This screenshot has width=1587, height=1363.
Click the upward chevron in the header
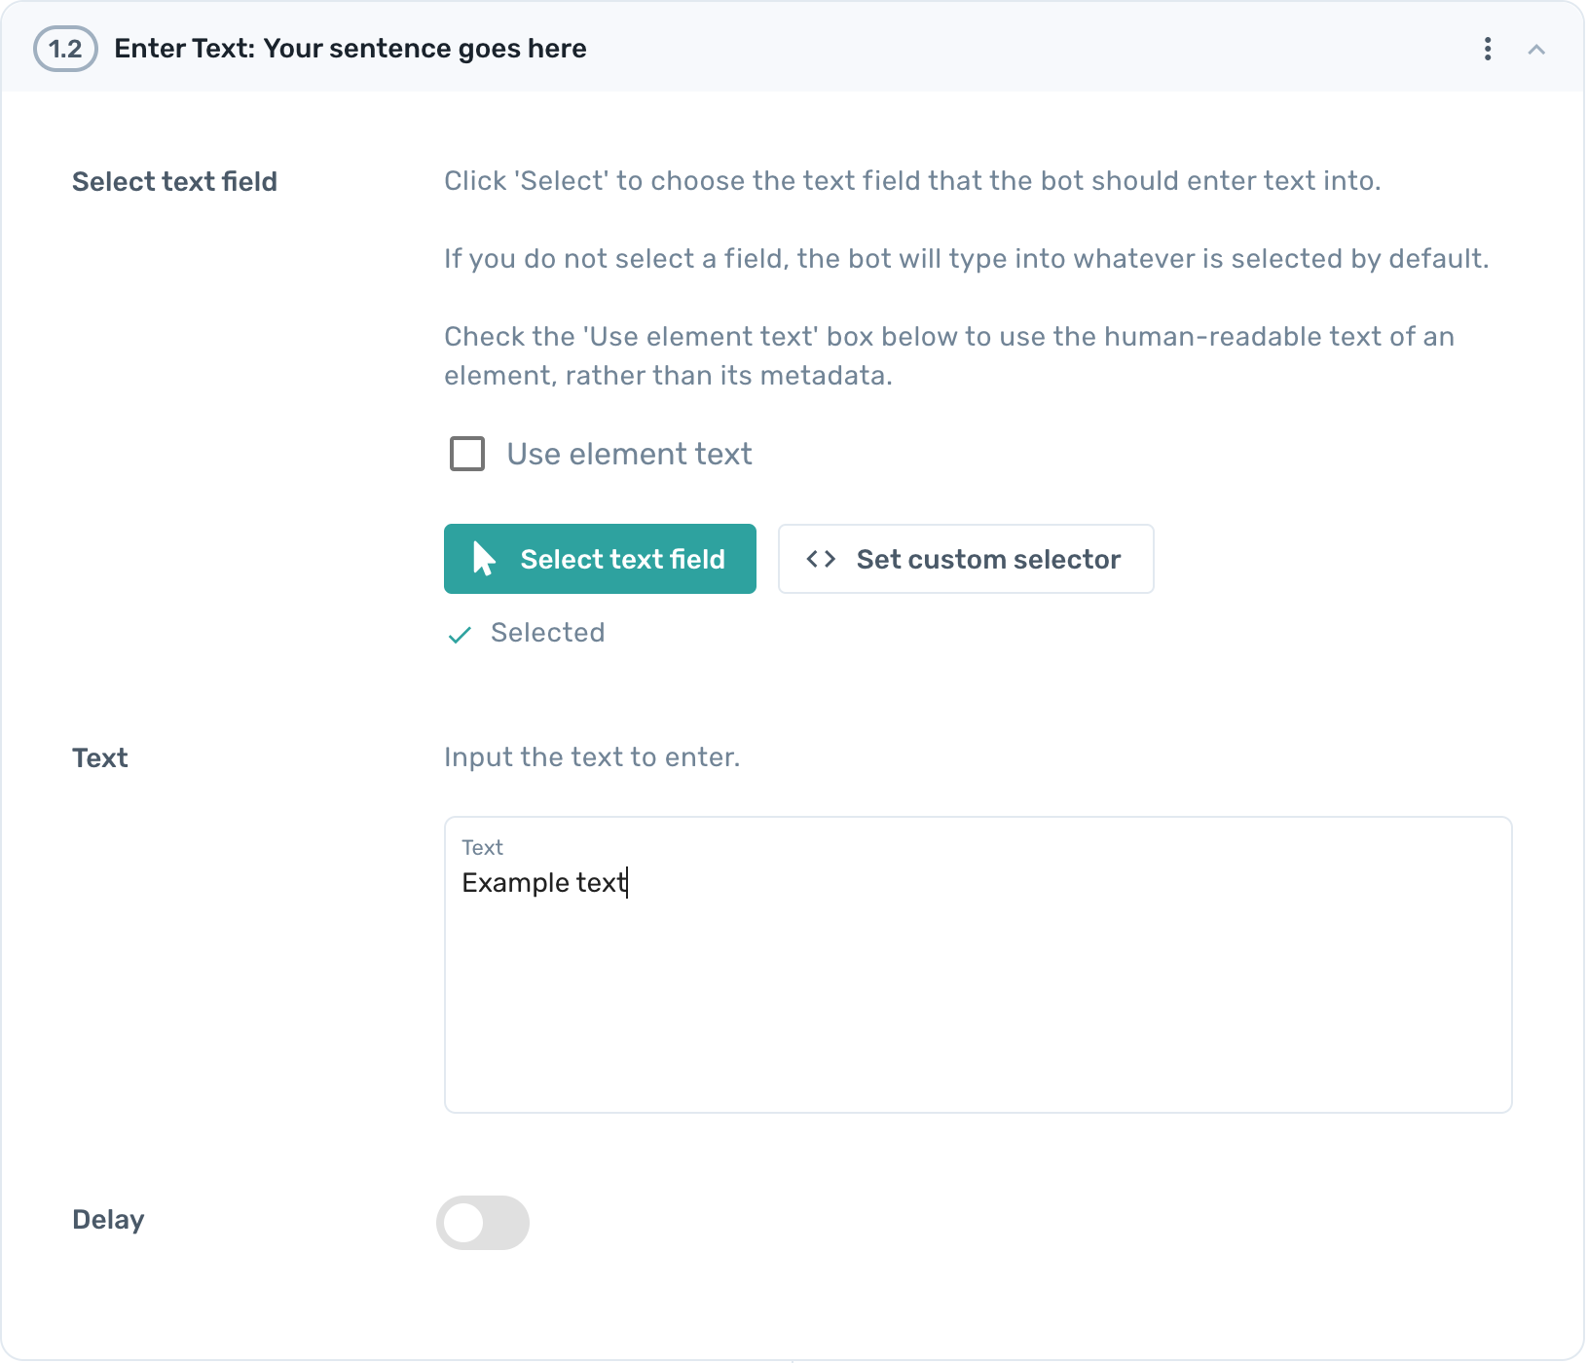[x=1536, y=48]
